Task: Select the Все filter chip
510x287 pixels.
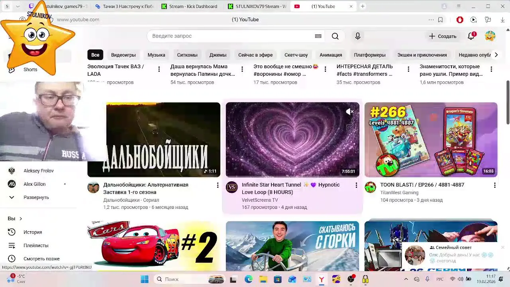Action: 95,55
